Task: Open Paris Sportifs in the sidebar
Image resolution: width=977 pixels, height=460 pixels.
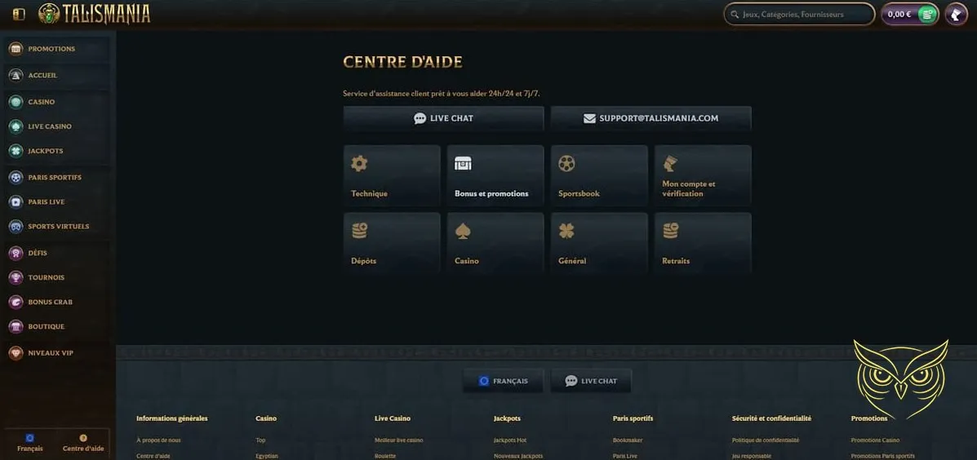Action: (56, 178)
